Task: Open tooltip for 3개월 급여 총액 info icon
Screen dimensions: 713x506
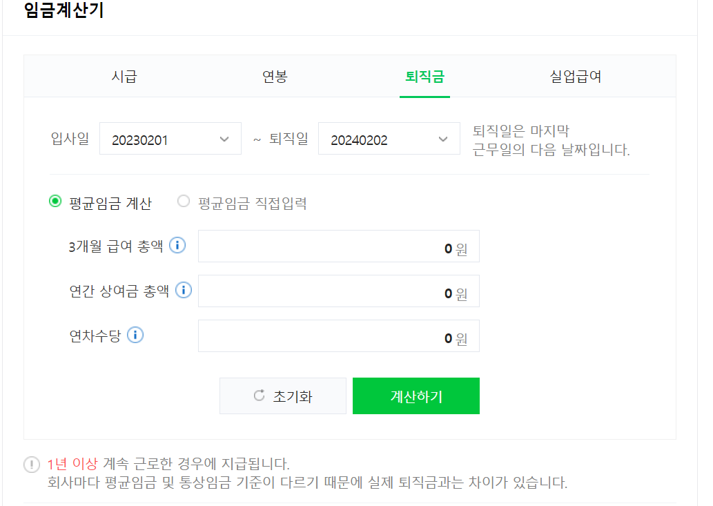Action: (x=177, y=245)
